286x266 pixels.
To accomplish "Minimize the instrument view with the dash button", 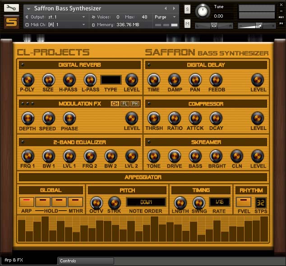I will tap(281, 11).
